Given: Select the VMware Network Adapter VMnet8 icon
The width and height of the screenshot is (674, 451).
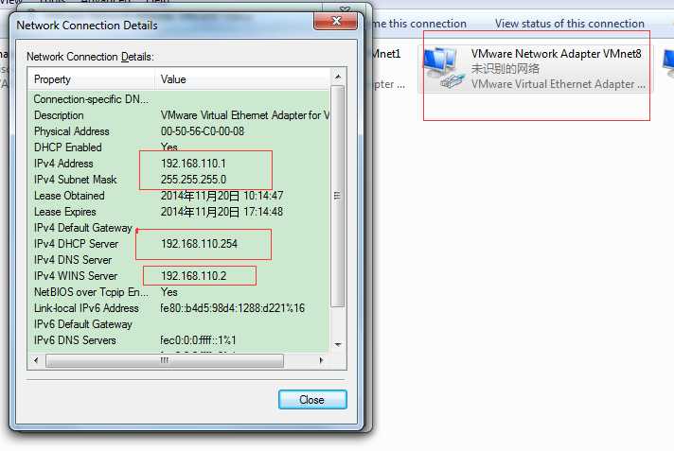Looking at the screenshot, I should (444, 69).
